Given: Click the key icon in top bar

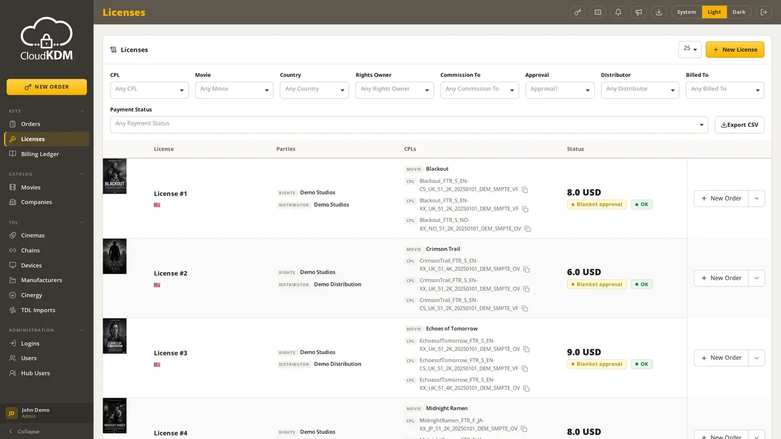Looking at the screenshot, I should tap(577, 12).
